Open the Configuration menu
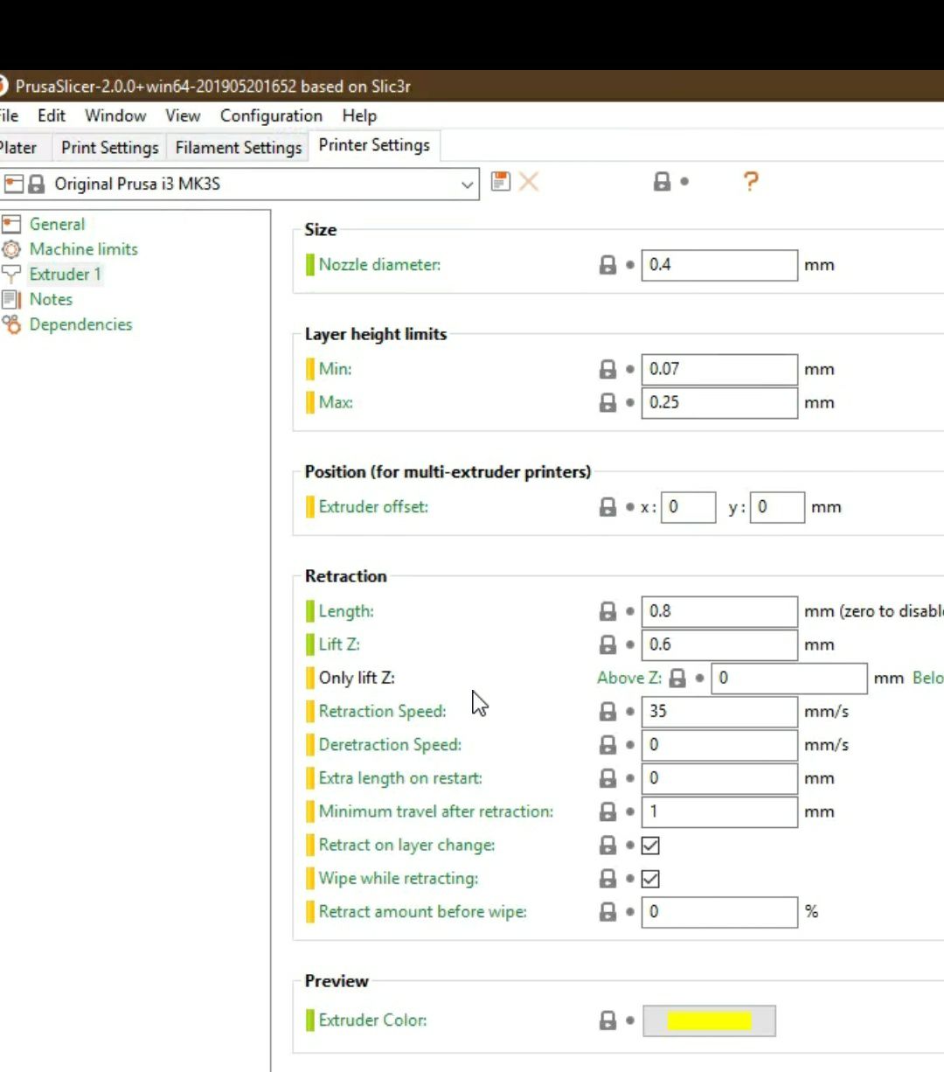944x1072 pixels. pyautogui.click(x=271, y=115)
